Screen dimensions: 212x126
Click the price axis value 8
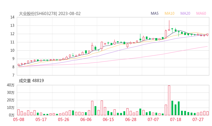click(13, 67)
